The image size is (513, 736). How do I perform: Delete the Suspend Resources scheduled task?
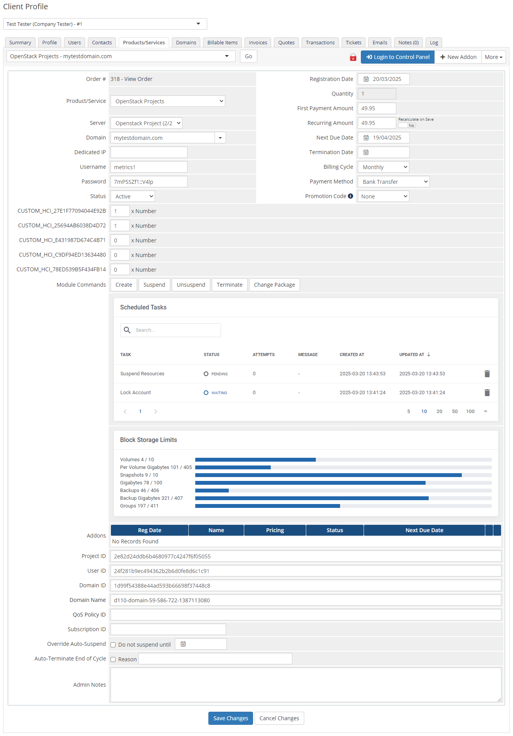[487, 374]
